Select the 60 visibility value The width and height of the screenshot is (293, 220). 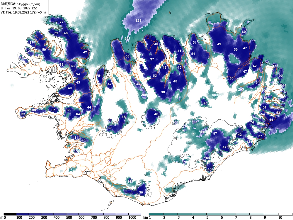point(231,79)
